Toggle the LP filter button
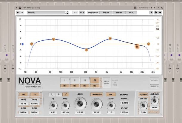This screenshot has height=123, width=182. point(35,95)
